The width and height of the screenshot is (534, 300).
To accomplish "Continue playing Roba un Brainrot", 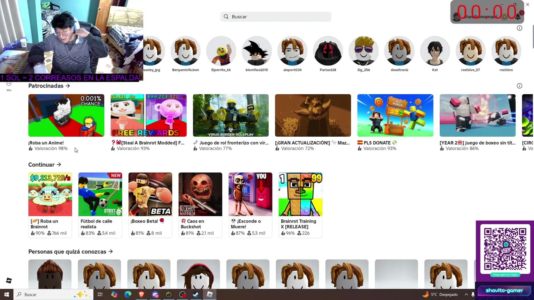I will (x=50, y=194).
